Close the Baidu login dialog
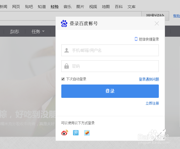 click(x=157, y=23)
